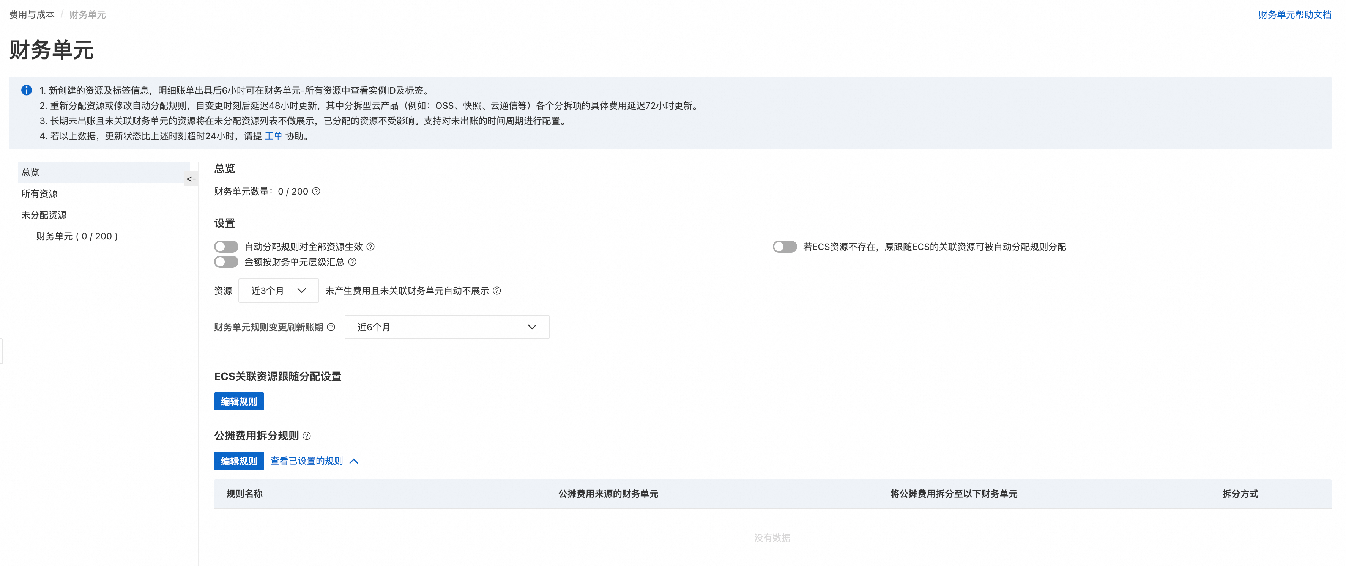1346x566 pixels.
Task: Click the blue info icon in notice banner
Action: pyautogui.click(x=26, y=90)
